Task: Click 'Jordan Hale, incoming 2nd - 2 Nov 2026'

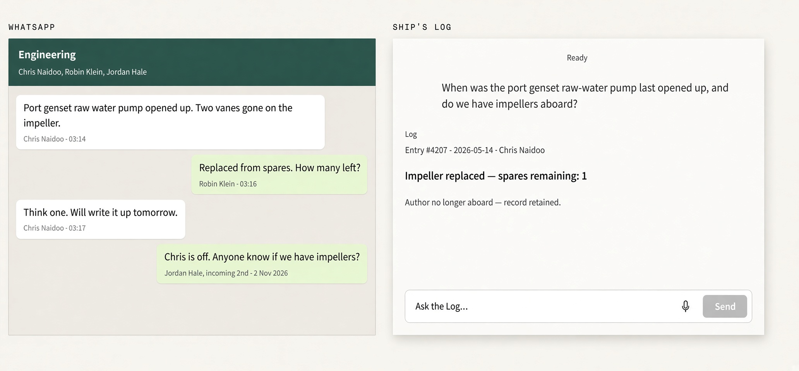Action: point(226,273)
